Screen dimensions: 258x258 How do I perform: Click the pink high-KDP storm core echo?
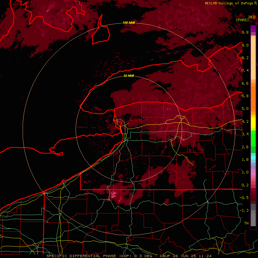(x=114, y=194)
